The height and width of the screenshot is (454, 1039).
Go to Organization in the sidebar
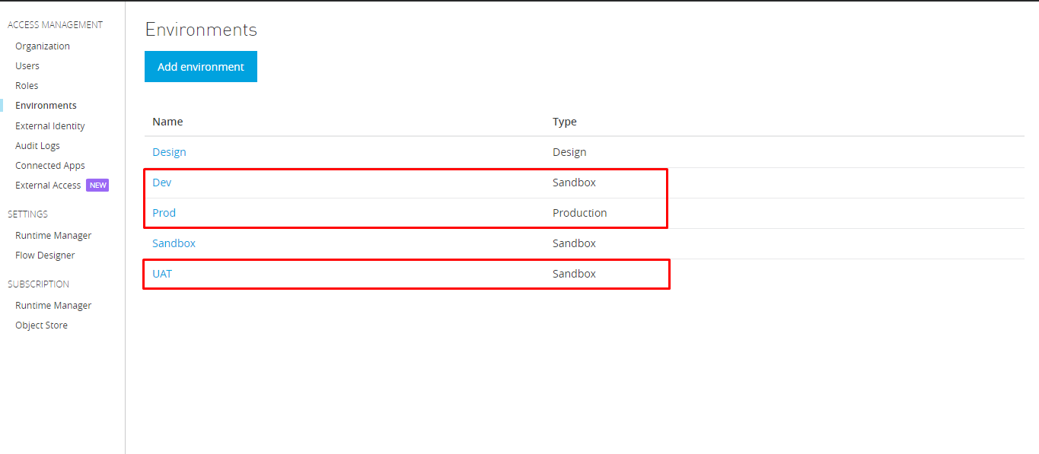click(43, 46)
